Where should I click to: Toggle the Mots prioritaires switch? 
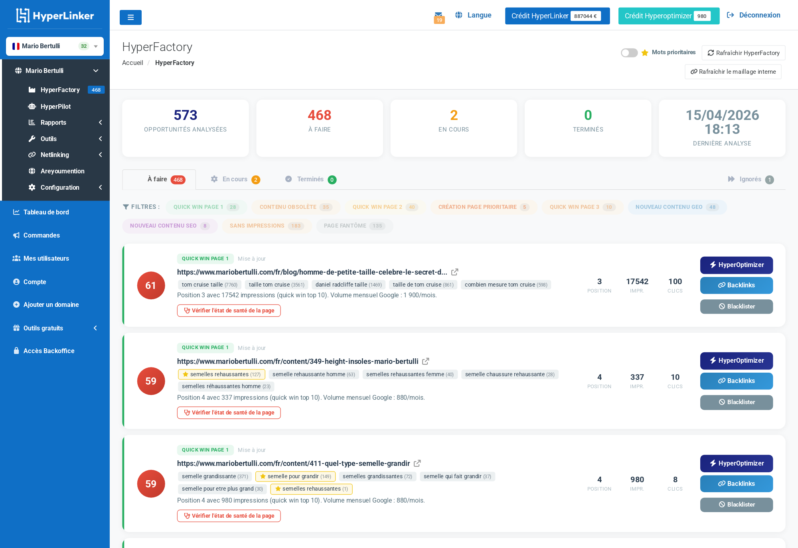(x=629, y=53)
